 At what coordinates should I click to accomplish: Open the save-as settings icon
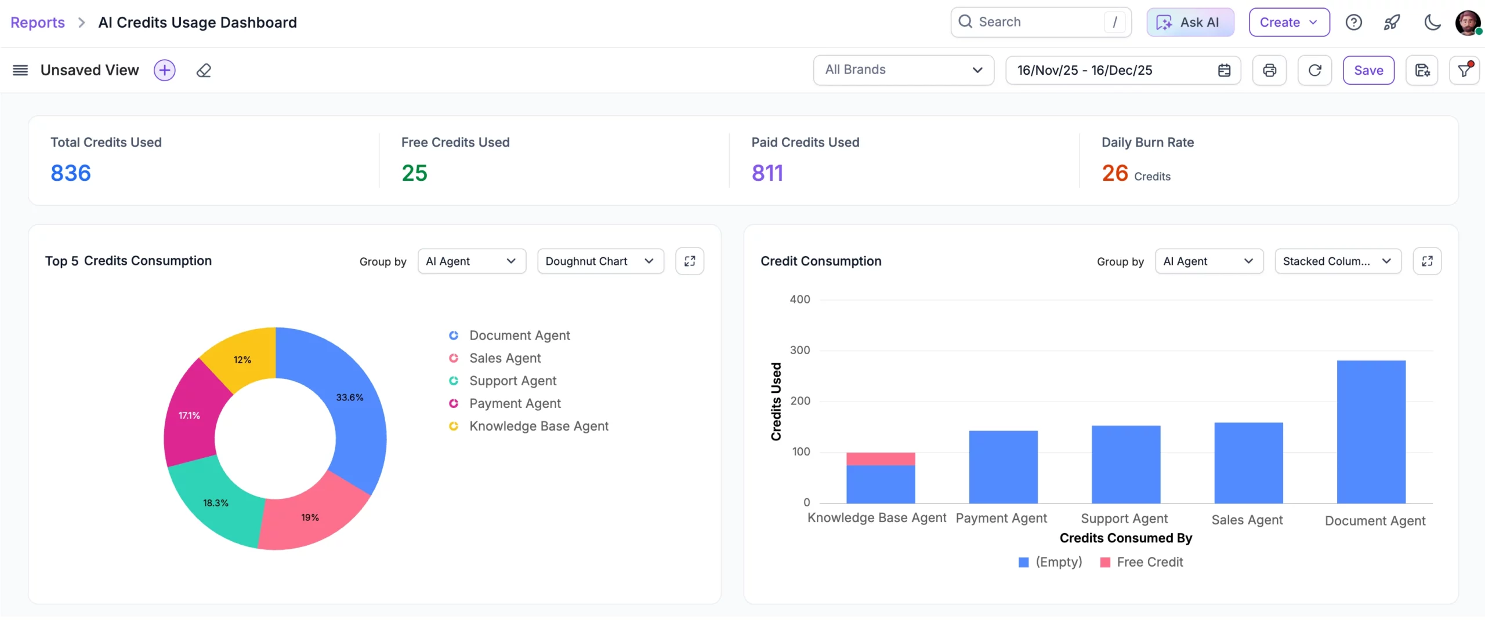coord(1422,70)
